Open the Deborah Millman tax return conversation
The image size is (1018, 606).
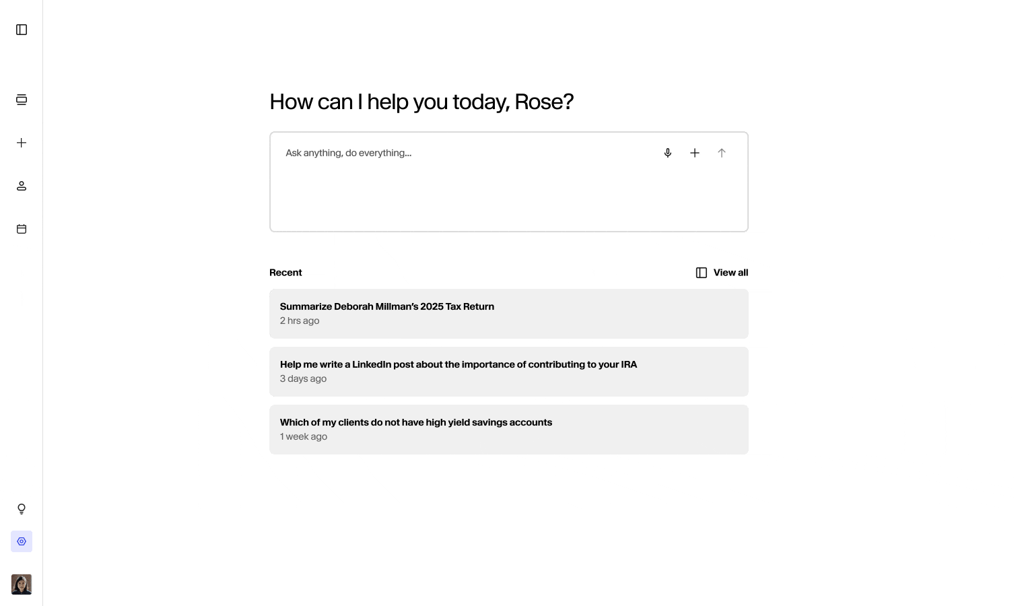click(x=509, y=314)
